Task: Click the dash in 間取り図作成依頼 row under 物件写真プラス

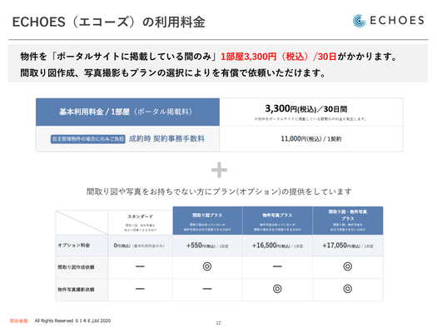Action: click(x=277, y=266)
